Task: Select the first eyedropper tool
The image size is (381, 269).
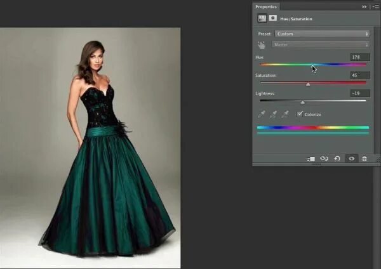Action: coord(262,114)
